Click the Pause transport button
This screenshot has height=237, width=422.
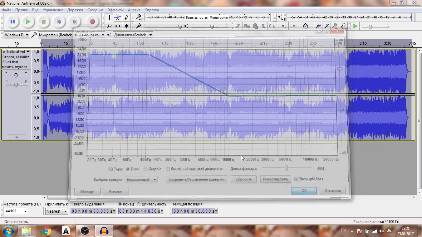(x=13, y=22)
